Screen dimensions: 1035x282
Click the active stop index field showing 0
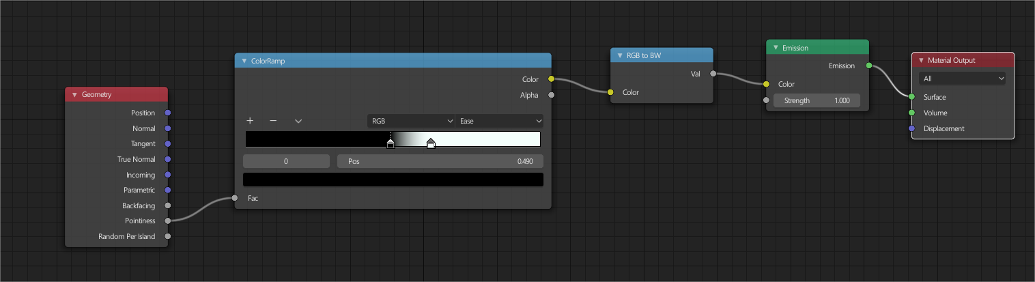point(286,162)
